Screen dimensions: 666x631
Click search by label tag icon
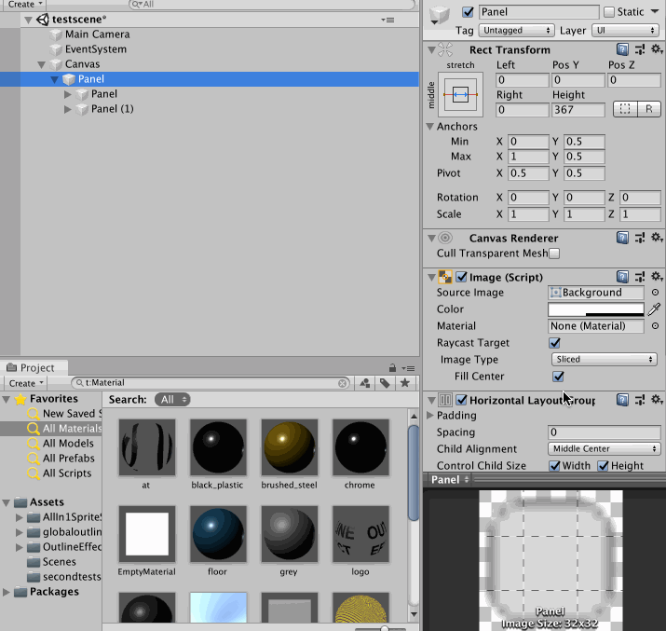(x=385, y=383)
